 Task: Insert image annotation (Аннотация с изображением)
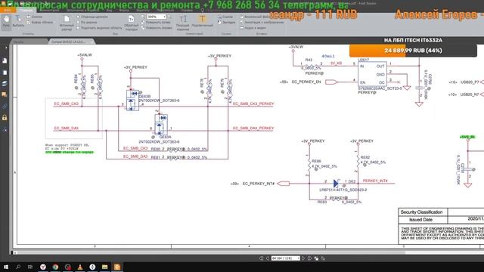click(x=262, y=22)
